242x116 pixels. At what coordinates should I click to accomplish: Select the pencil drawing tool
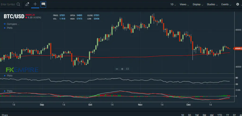[27, 4]
